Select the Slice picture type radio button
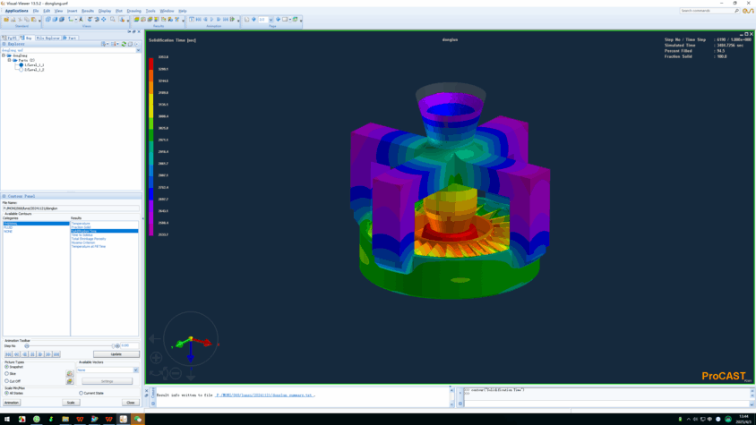Image resolution: width=756 pixels, height=425 pixels. (7, 373)
